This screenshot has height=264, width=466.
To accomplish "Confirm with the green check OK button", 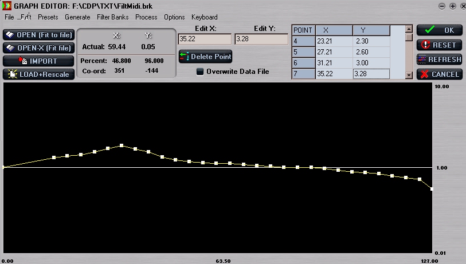I will (440, 30).
